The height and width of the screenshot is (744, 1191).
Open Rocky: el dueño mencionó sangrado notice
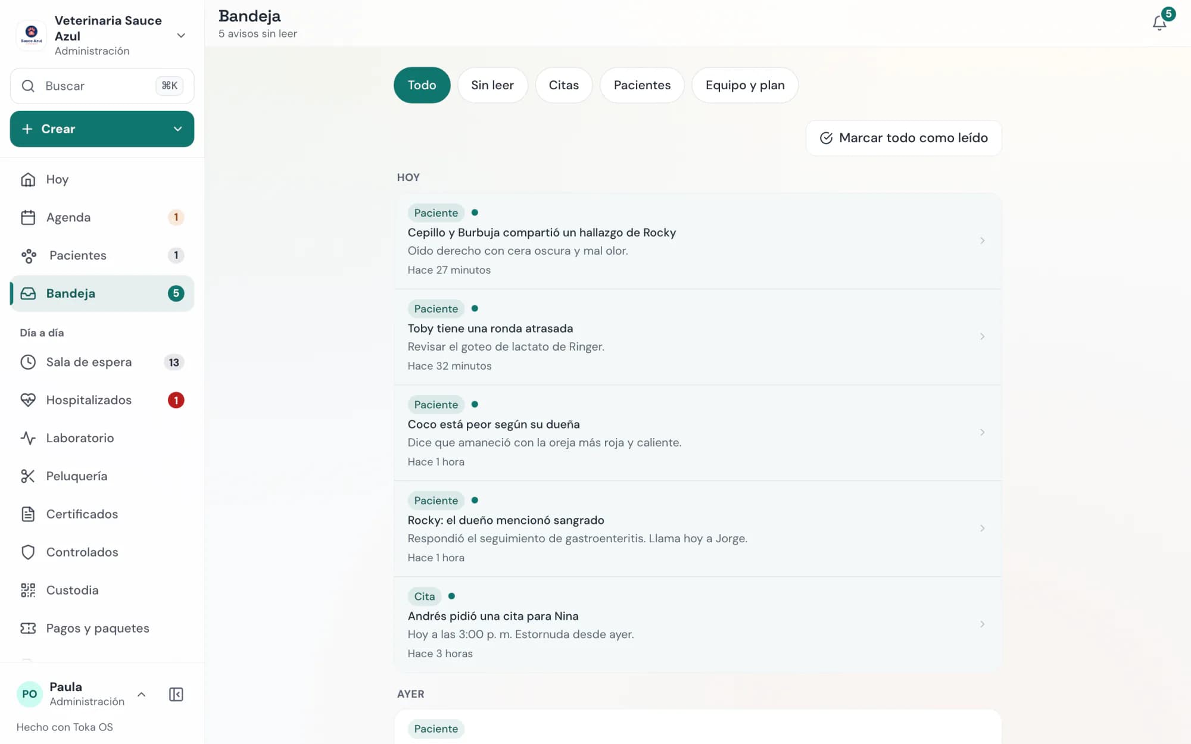(697, 529)
